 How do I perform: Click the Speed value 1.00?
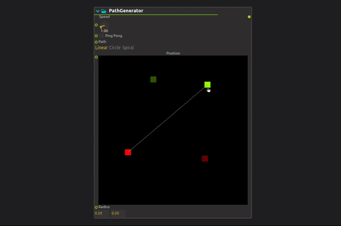click(x=104, y=31)
